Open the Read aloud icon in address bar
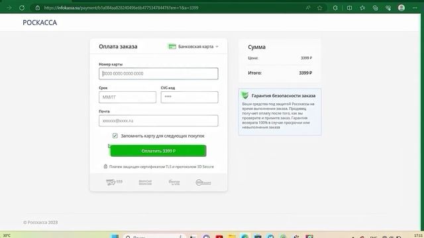The height and width of the screenshot is (238, 424). (307, 8)
